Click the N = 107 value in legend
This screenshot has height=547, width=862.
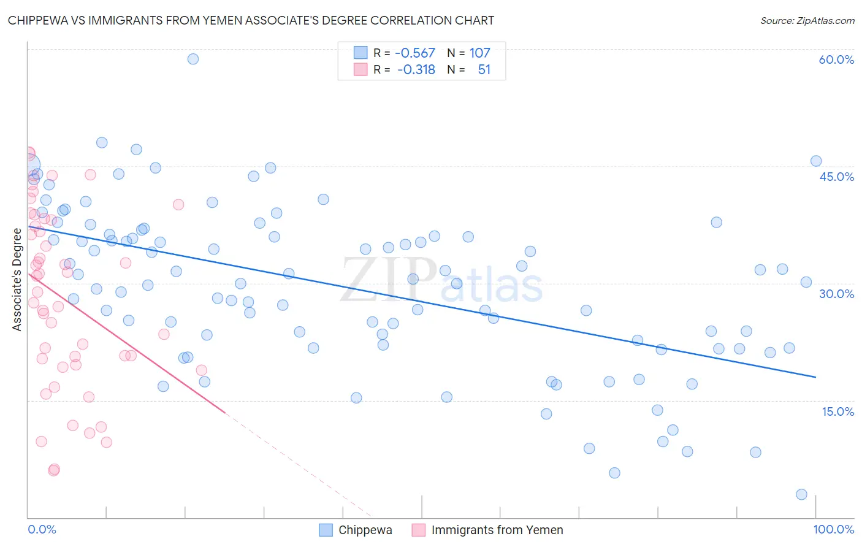[x=469, y=53]
